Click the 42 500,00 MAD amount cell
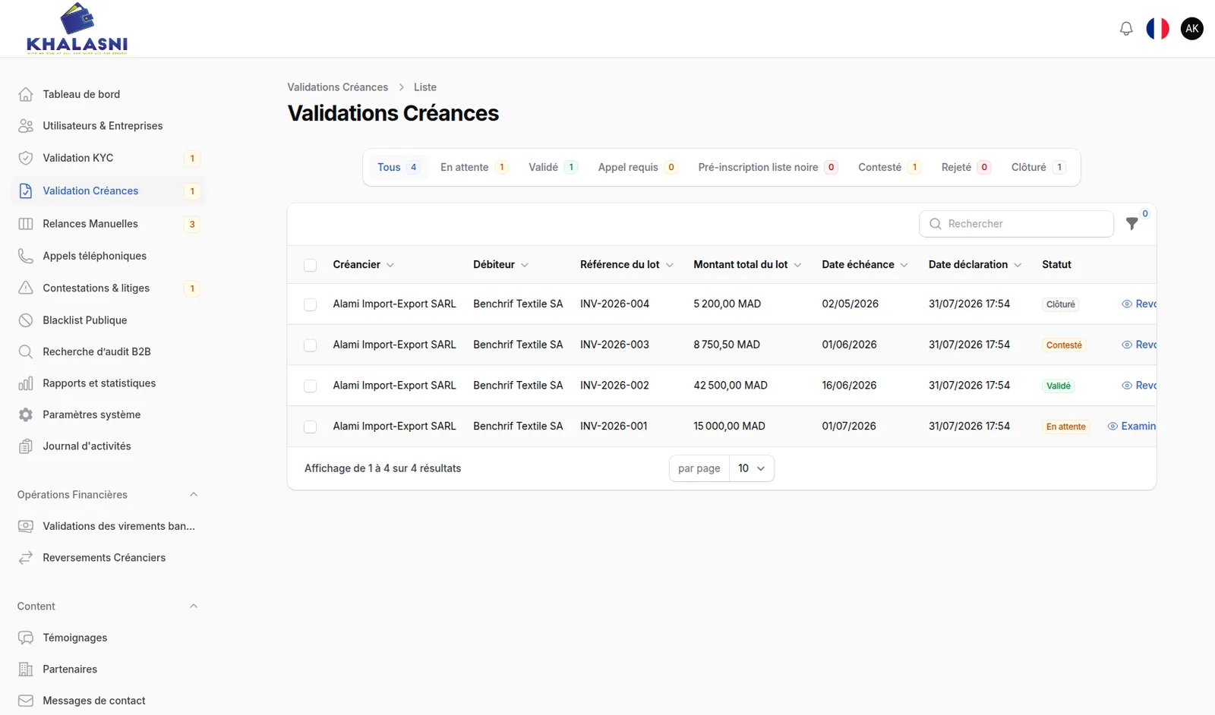This screenshot has height=715, width=1215. point(731,386)
